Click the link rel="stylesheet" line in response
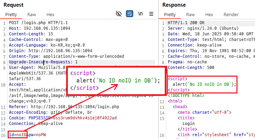The width and height of the screenshot is (255, 139). click(x=216, y=135)
